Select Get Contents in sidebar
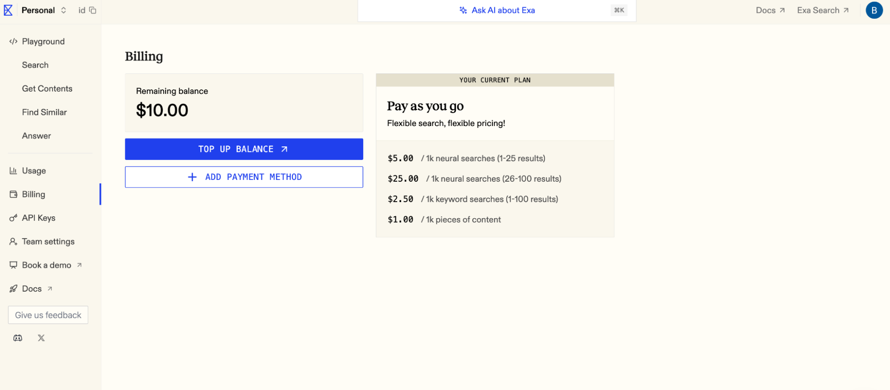This screenshot has height=390, width=890. (x=47, y=89)
